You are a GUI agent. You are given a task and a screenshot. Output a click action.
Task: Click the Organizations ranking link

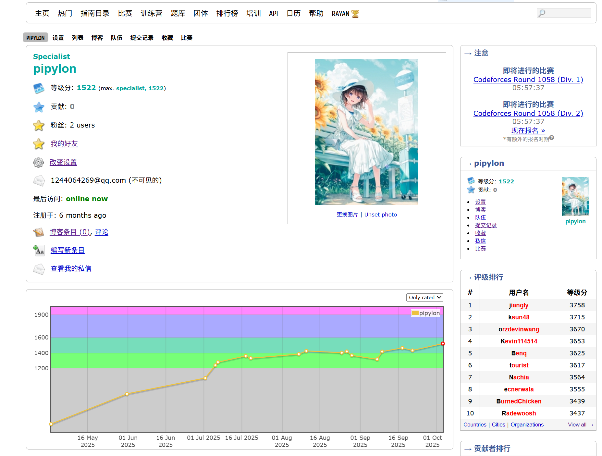[x=527, y=425]
